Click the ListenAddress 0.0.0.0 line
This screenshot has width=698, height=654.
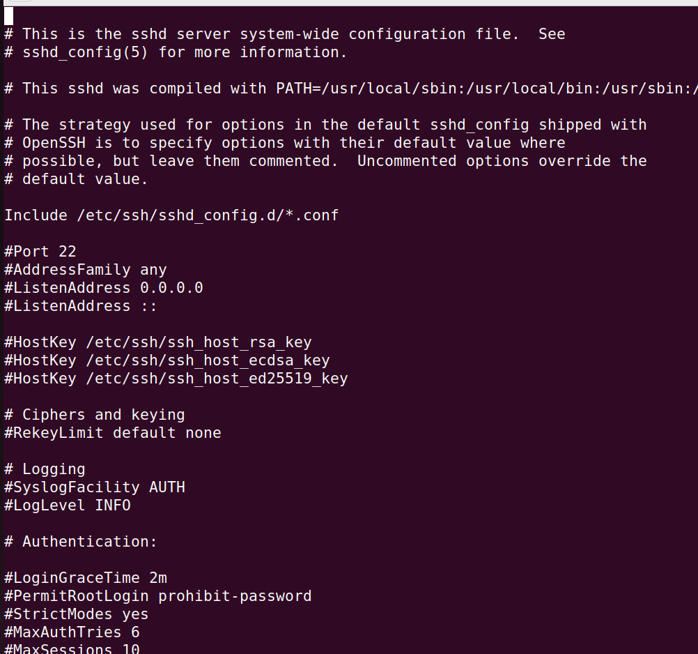(x=104, y=288)
